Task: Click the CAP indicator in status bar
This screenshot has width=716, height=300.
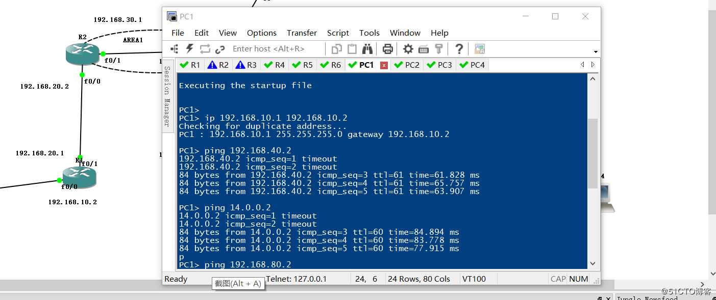Action: (x=558, y=279)
